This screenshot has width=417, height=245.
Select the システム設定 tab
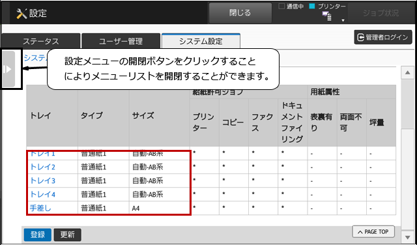coord(201,41)
